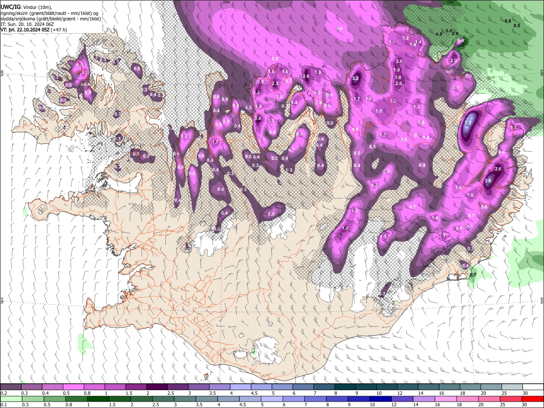Click the 'rigning/skúrir' legend description line
544x408 pixels.
point(49,13)
